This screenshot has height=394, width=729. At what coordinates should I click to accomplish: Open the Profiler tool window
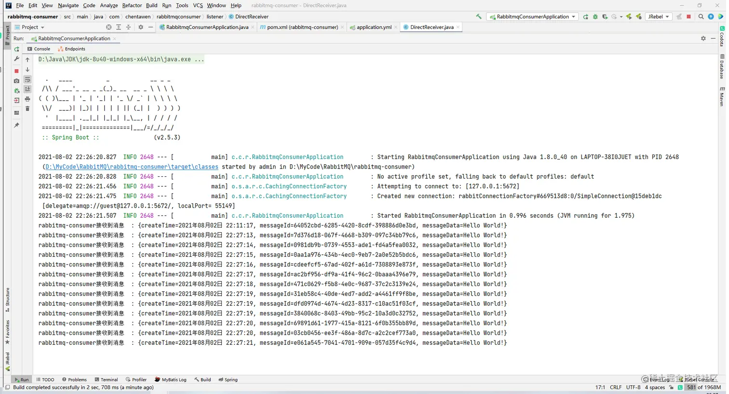tap(136, 380)
